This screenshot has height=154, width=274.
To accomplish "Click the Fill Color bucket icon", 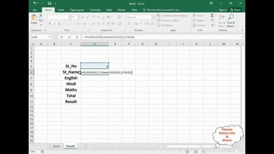I will (x=78, y=24).
